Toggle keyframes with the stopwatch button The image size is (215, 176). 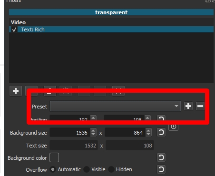pos(174,127)
